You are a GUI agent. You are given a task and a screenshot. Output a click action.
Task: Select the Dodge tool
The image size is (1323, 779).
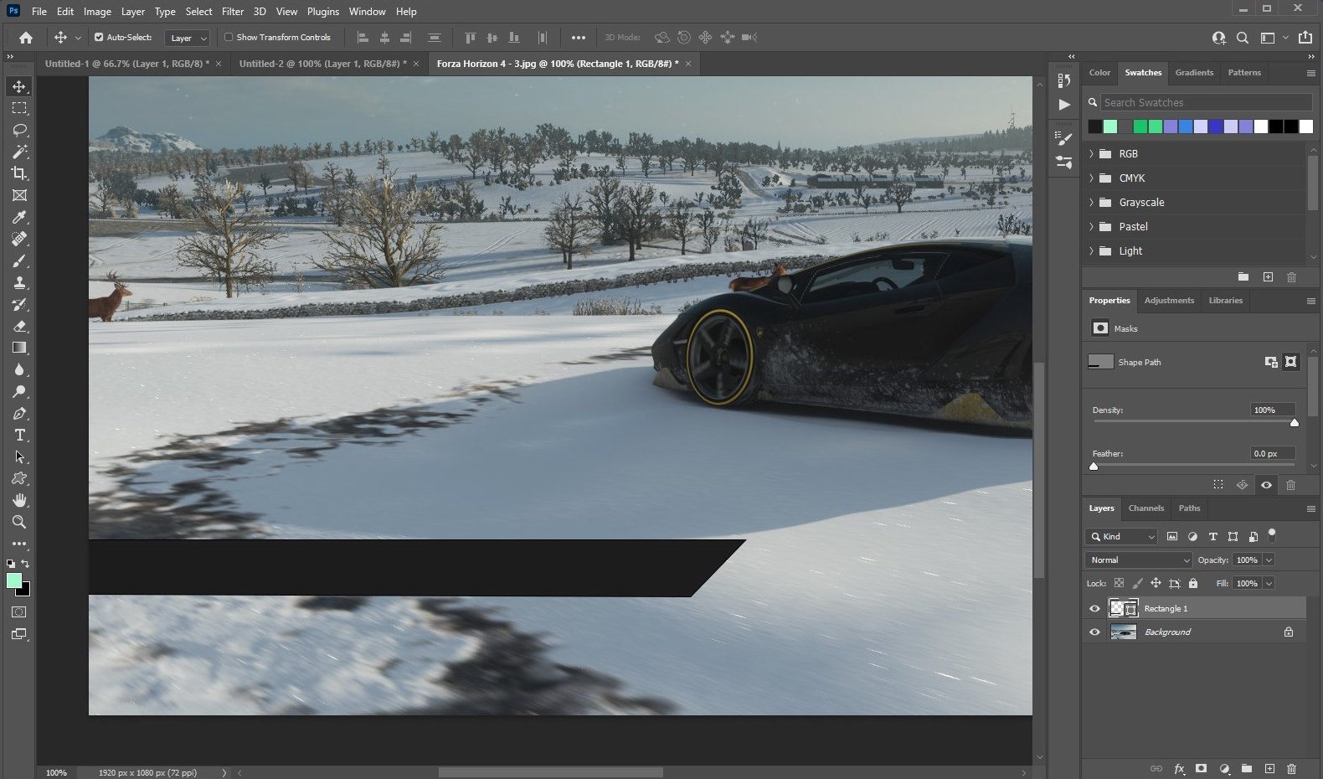pos(19,391)
